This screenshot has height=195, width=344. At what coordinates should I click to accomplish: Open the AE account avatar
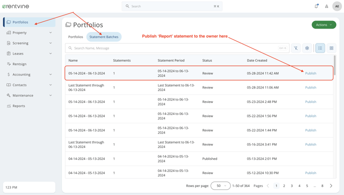click(337, 6)
